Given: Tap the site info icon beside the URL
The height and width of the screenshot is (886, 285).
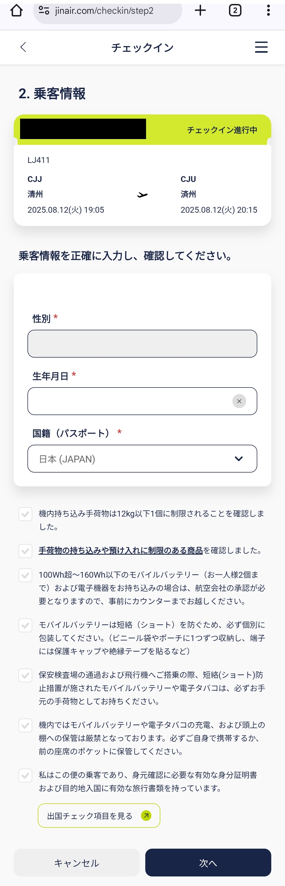Looking at the screenshot, I should tap(44, 11).
